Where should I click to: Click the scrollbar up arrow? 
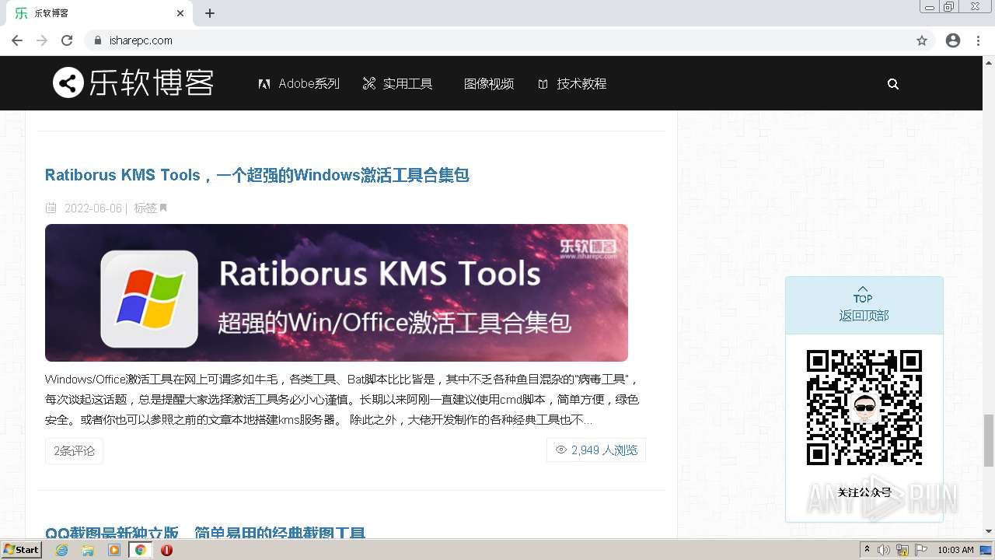988,61
